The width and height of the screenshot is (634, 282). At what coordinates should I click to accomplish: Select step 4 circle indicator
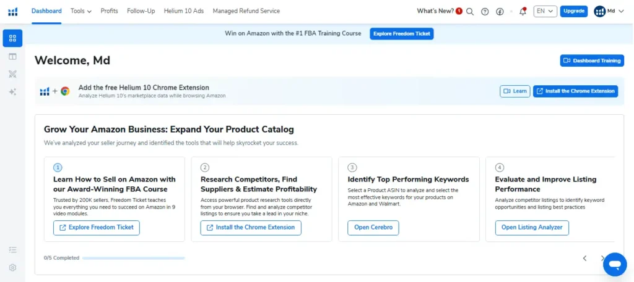[500, 167]
